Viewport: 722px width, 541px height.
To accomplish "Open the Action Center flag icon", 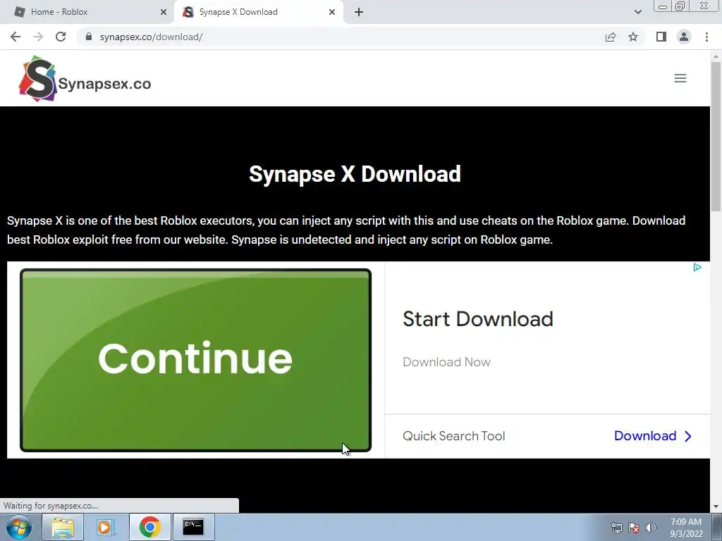I will coord(634,528).
